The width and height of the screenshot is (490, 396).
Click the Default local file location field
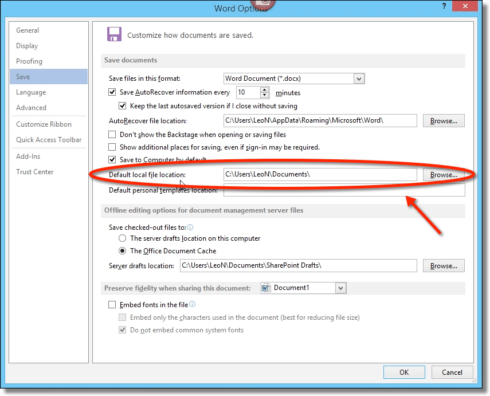click(320, 174)
